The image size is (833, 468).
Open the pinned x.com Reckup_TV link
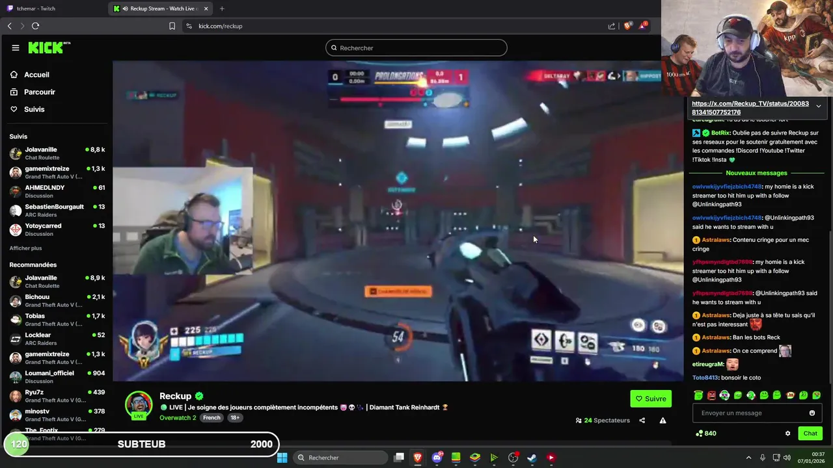point(750,108)
